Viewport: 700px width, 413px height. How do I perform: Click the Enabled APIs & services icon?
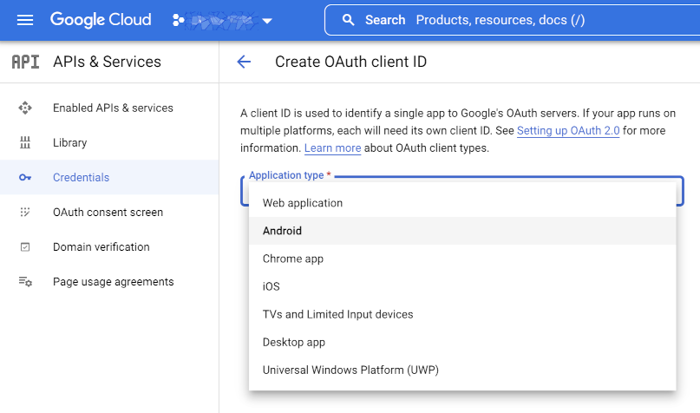point(25,108)
